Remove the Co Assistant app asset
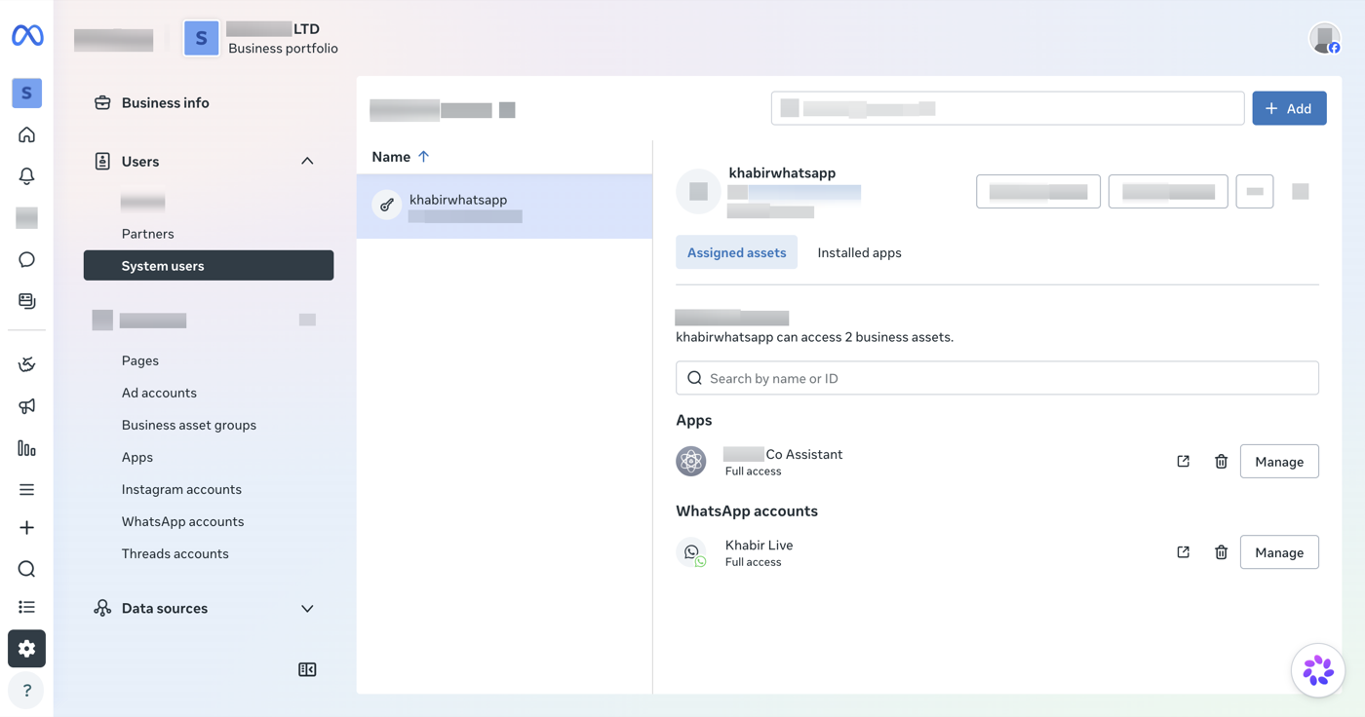1365x717 pixels. (x=1221, y=462)
